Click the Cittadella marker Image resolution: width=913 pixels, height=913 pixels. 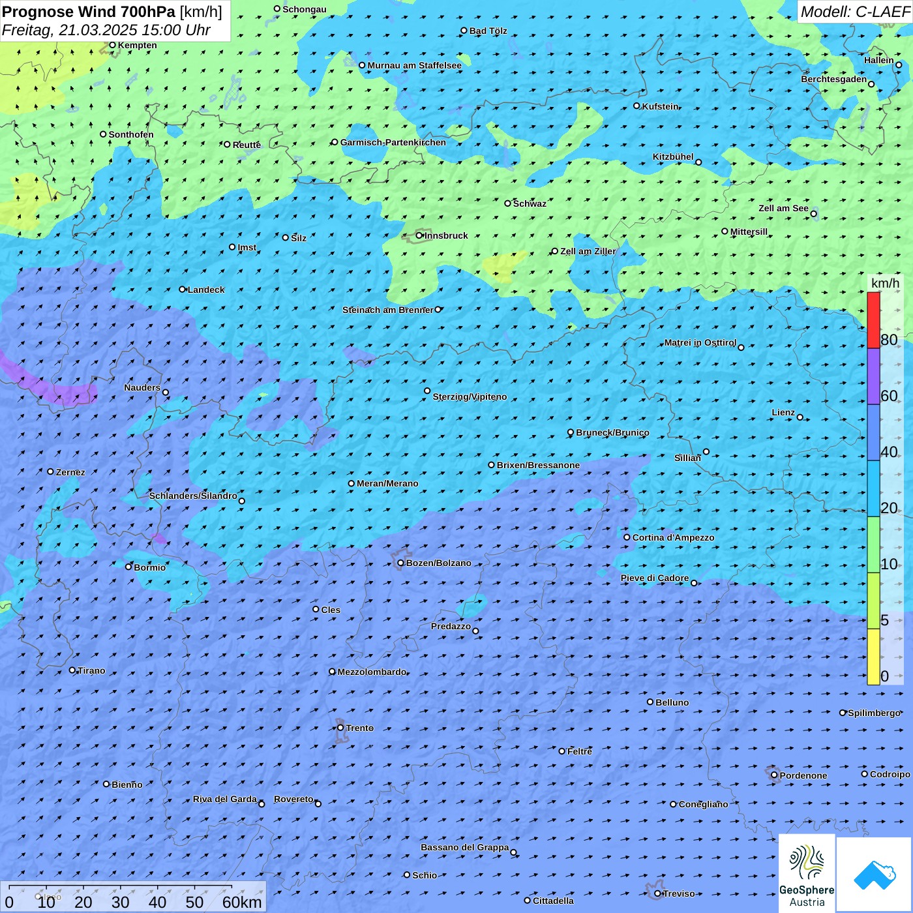point(528,901)
